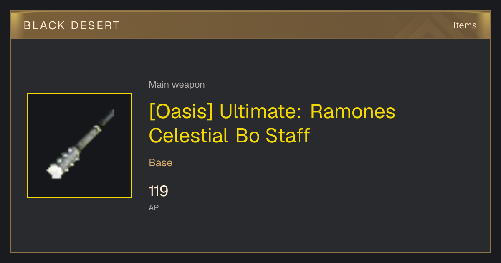The image size is (501, 263).
Task: Select the Base enhancement level label
Action: coord(161,163)
